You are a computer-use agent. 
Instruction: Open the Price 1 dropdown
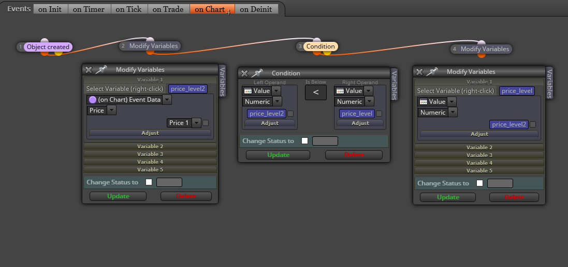(196, 123)
